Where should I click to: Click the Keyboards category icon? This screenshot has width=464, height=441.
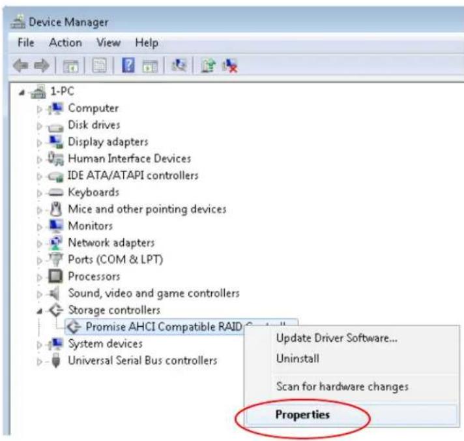coord(55,192)
